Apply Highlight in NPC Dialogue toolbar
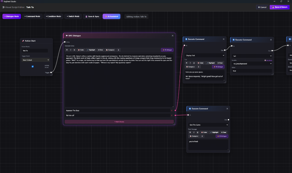 91,50
